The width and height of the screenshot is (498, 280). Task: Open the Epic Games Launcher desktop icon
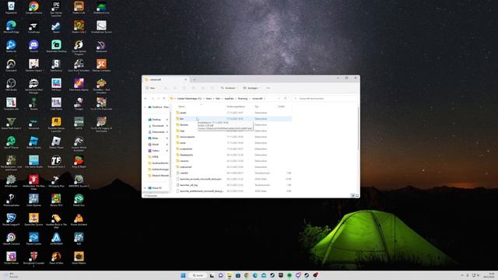tap(56, 9)
